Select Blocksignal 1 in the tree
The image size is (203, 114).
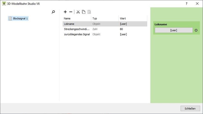click(18, 19)
